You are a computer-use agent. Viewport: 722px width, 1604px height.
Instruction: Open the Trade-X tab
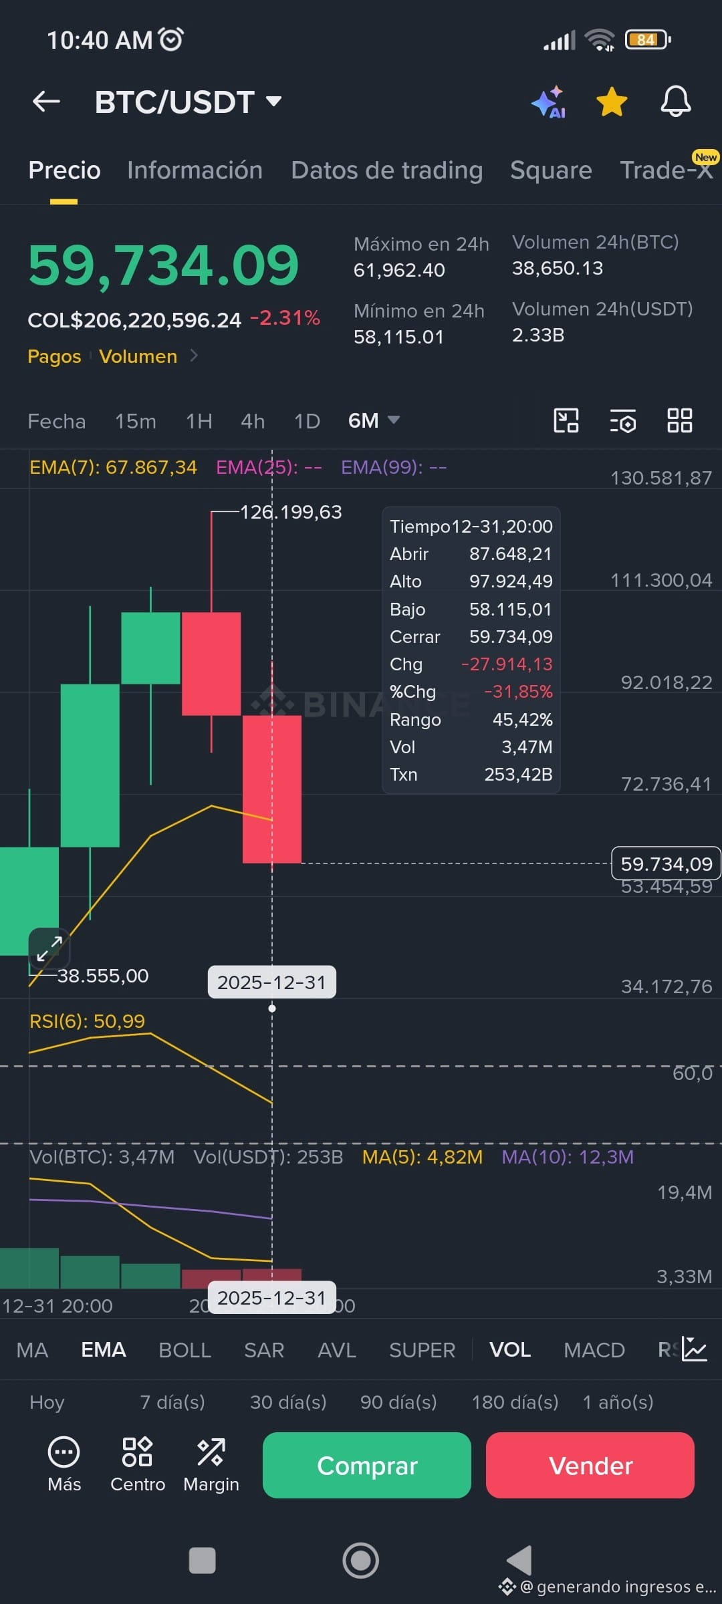(667, 170)
